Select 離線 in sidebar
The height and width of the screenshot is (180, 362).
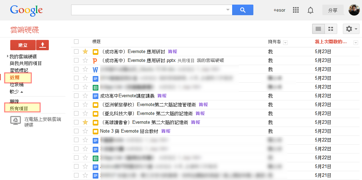[x=14, y=101]
